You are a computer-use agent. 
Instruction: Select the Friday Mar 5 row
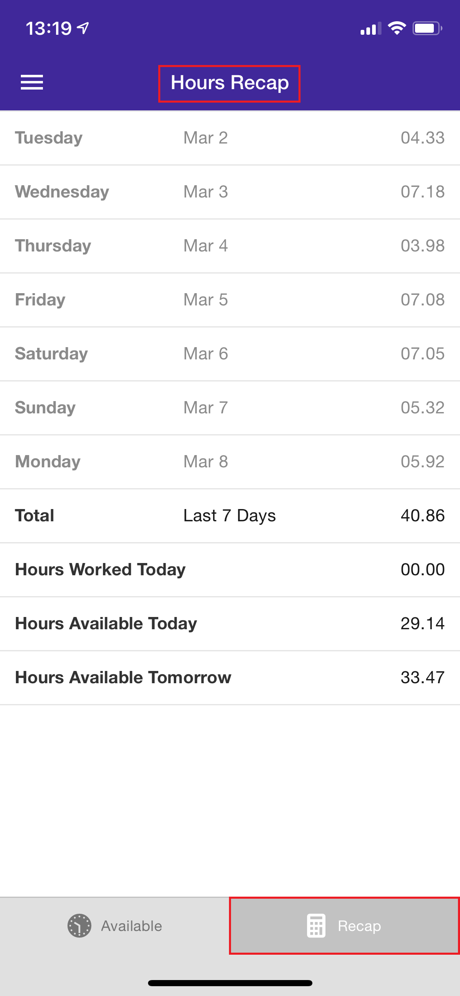pyautogui.click(x=230, y=300)
